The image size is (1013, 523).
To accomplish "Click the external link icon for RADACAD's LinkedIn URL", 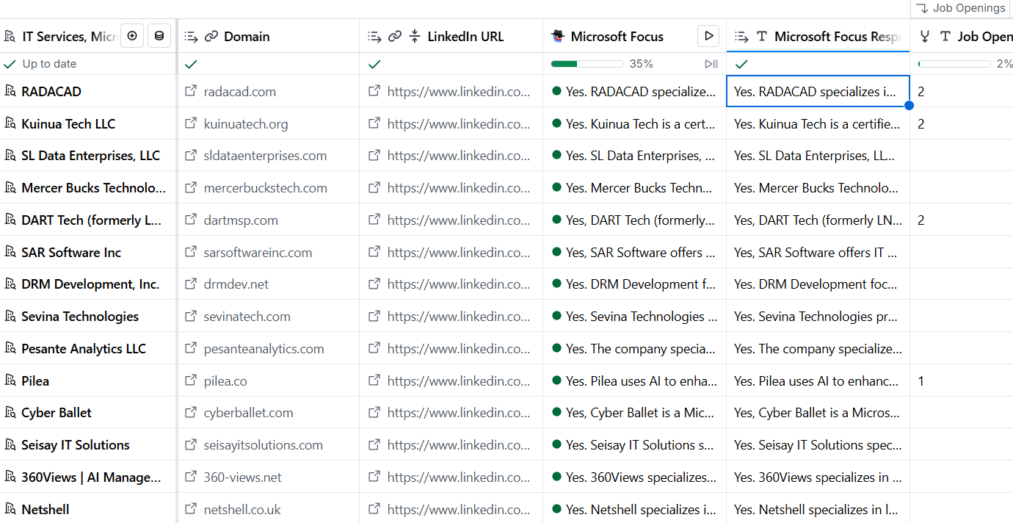I will (x=374, y=91).
